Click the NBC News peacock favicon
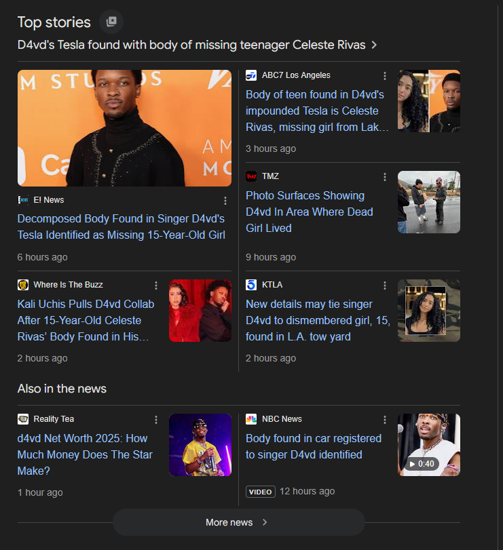 [251, 419]
